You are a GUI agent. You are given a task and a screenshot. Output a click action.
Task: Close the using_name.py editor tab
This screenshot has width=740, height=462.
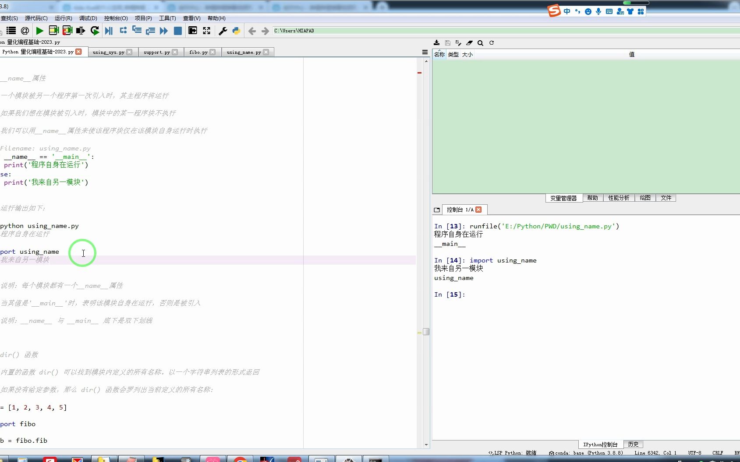click(266, 52)
